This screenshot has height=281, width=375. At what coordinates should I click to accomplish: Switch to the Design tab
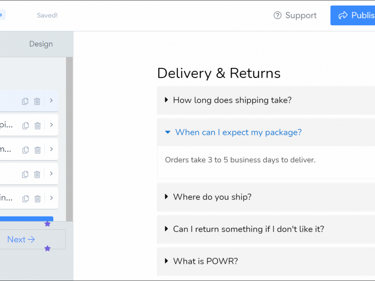41,44
